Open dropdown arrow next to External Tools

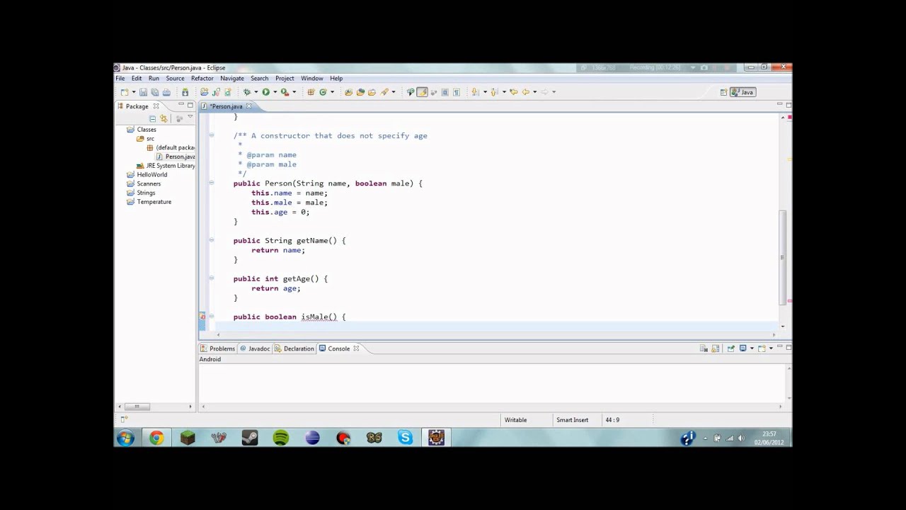point(294,92)
